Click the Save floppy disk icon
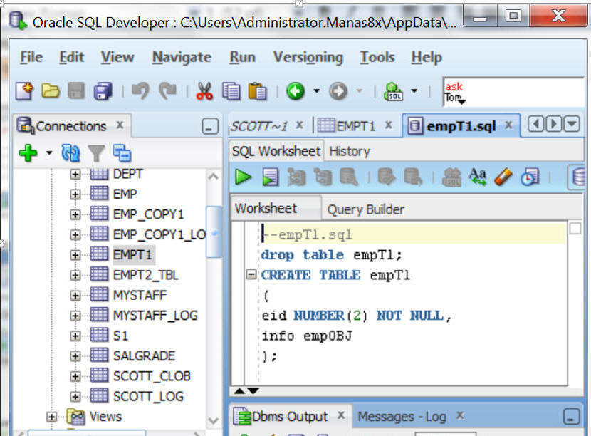591x436 pixels. 76,91
